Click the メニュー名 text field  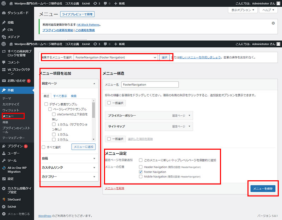click(x=150, y=85)
